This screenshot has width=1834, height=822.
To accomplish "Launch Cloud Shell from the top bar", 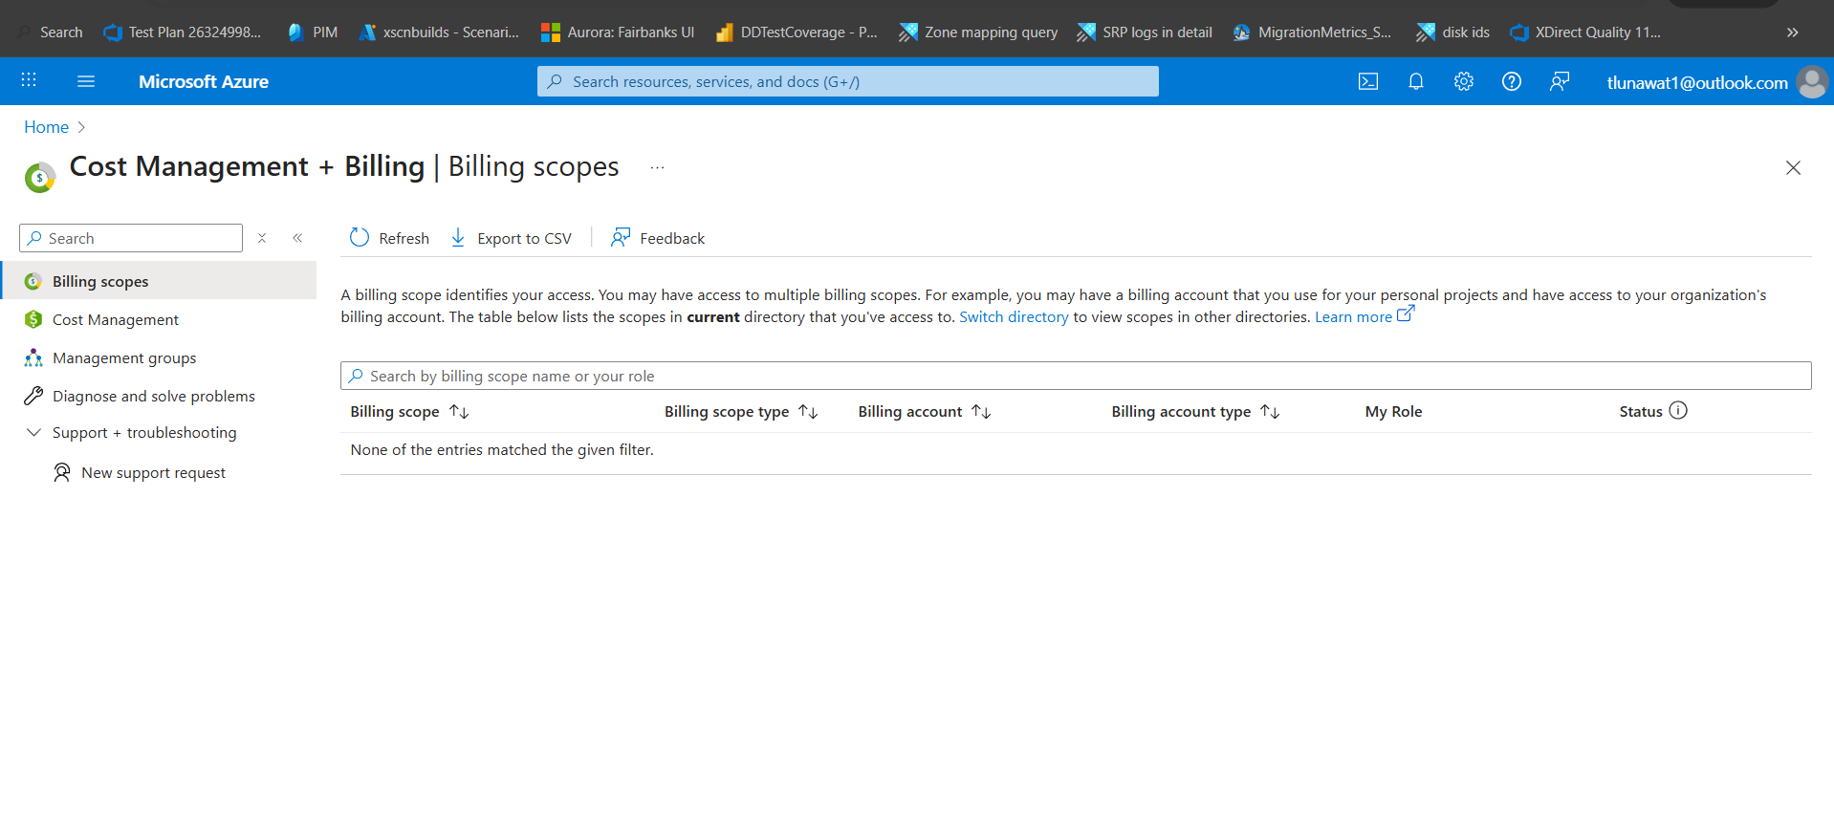I will click(1368, 81).
